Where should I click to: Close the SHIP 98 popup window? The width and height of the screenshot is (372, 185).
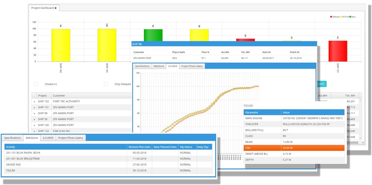[x=315, y=44]
